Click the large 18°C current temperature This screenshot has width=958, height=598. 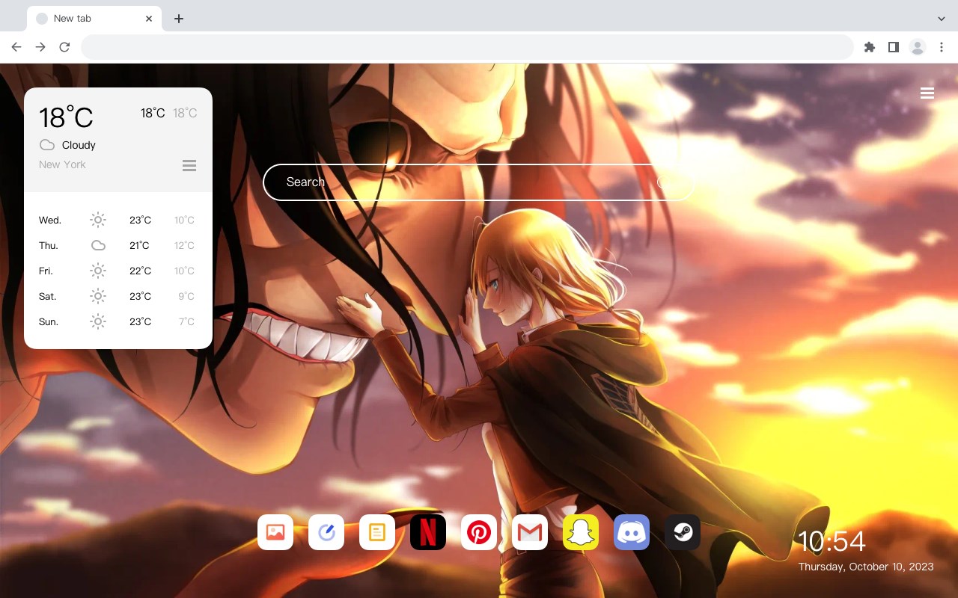[x=66, y=117]
